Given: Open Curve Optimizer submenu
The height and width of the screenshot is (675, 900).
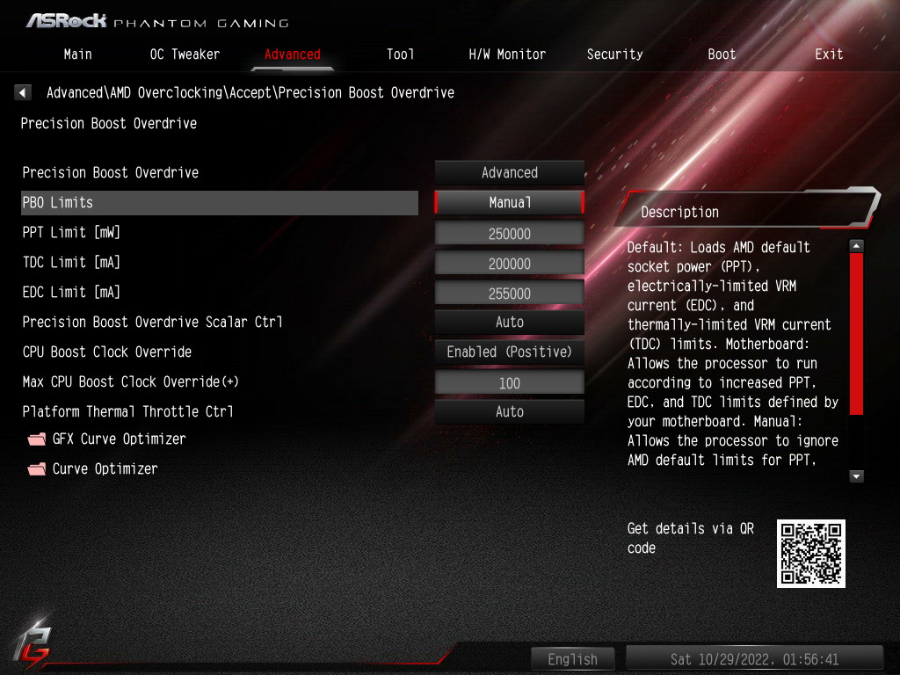Looking at the screenshot, I should (105, 469).
